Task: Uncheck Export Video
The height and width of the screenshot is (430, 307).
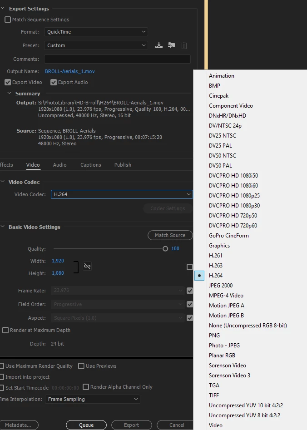Action: [x=8, y=82]
